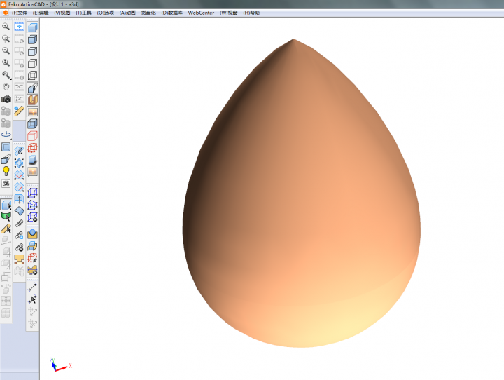Viewport: 504px width, 380px height.
Task: Select the rotate view arrow tool
Action: pos(6,134)
